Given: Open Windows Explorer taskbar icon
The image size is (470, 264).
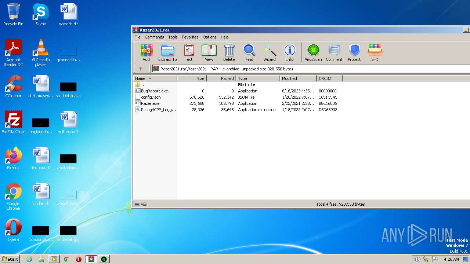Looking at the screenshot, I should click(x=41, y=259).
